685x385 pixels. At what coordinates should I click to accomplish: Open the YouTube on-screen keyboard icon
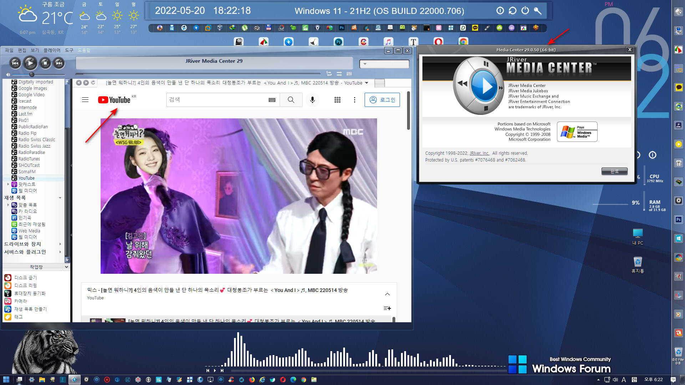(272, 100)
